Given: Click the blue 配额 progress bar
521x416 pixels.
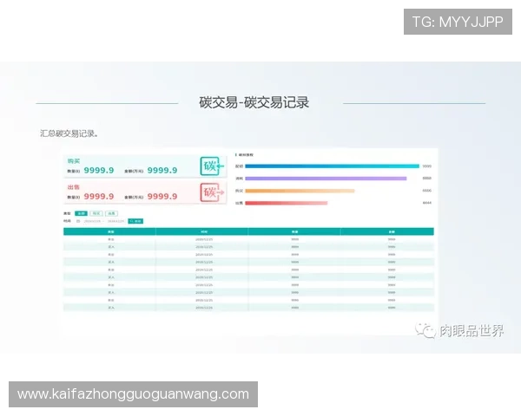Looking at the screenshot, I should pyautogui.click(x=332, y=166).
